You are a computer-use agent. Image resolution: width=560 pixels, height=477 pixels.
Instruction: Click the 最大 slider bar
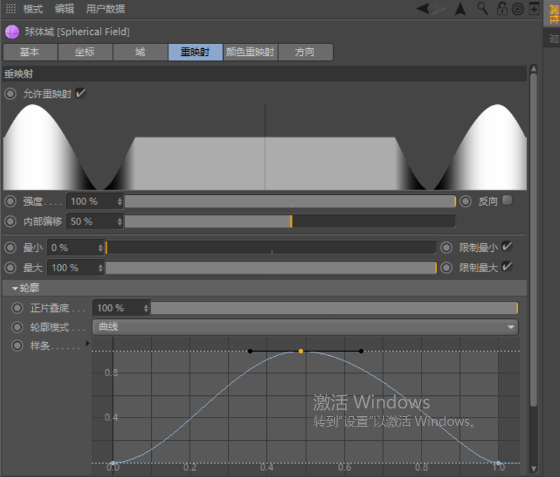tap(271, 268)
